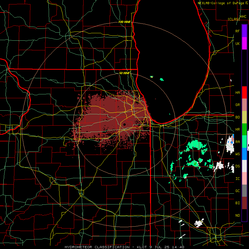Click the 100 NMI range ring label
Screen dimensions: 249x249
124,22
